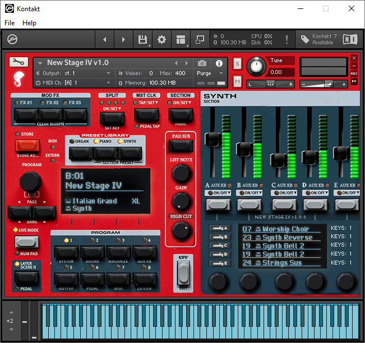This screenshot has height=343, width=365.
Task: Show the AUX sends panel
Action: click(x=354, y=73)
